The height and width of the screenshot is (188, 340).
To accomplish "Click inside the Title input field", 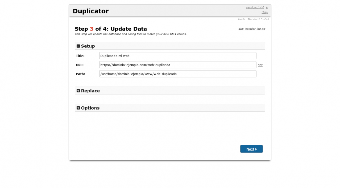I will pos(177,55).
